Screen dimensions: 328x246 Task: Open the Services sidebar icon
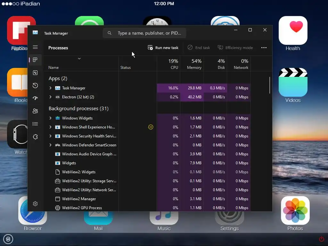(x=35, y=136)
